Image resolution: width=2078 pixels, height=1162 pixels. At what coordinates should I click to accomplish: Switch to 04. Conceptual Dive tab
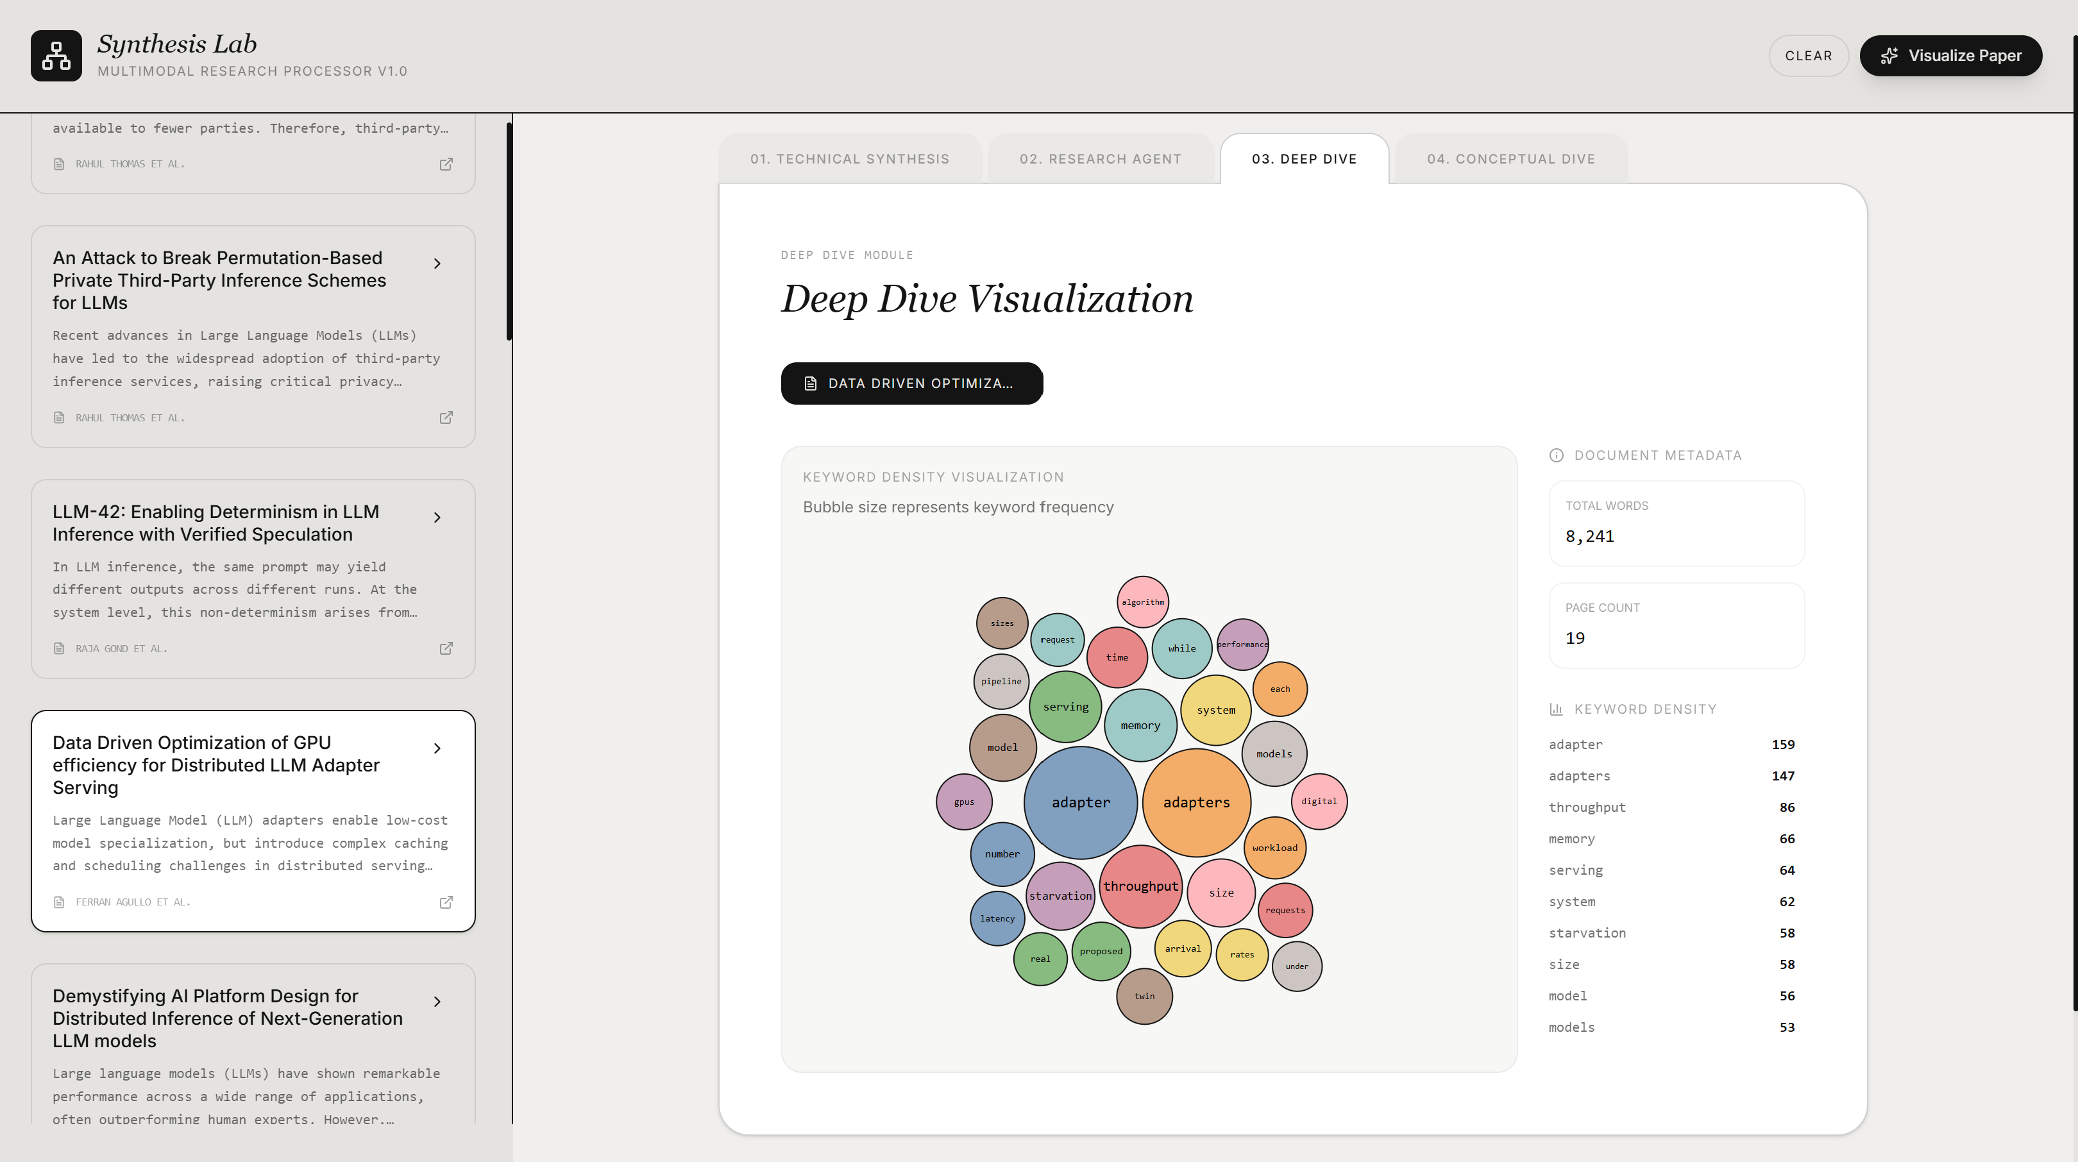click(1511, 159)
